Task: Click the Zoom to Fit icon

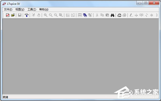Action: pos(61,15)
